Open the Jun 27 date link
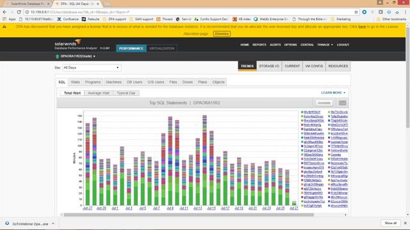 click(x=88, y=208)
